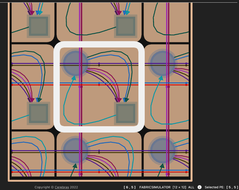Select router circle in PE directly below highlighted one

pyautogui.click(x=76, y=150)
